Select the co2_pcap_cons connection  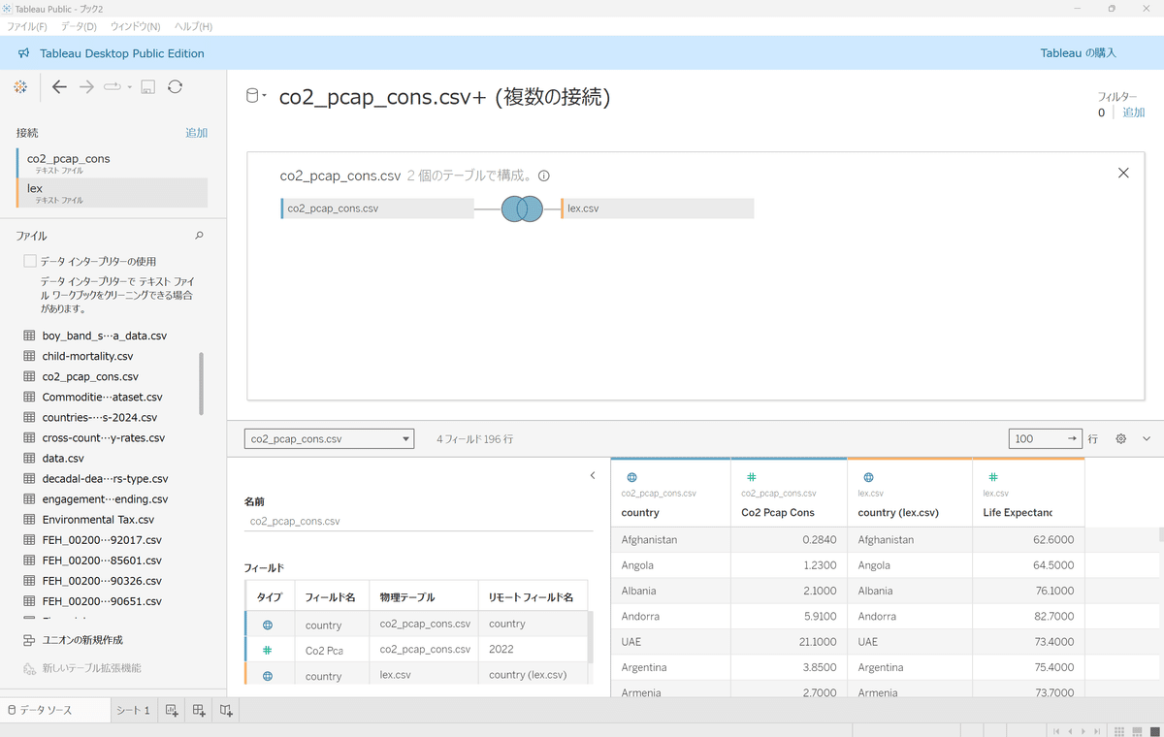coord(112,163)
